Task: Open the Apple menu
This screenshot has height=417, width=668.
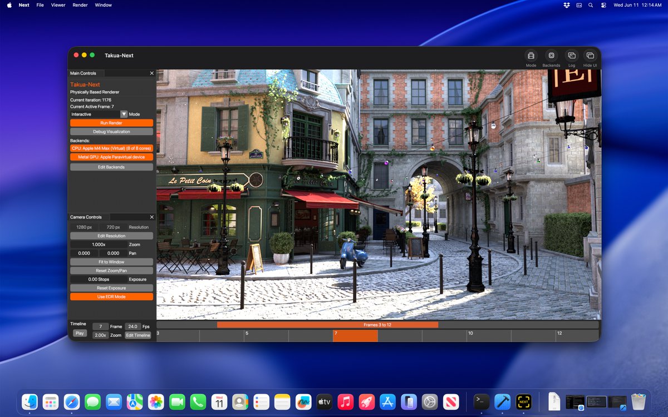Action: pyautogui.click(x=9, y=5)
